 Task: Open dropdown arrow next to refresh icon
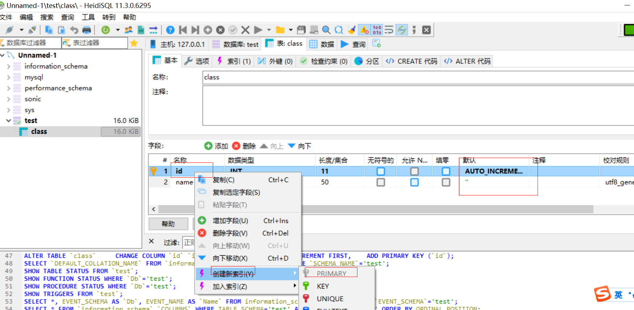117,30
